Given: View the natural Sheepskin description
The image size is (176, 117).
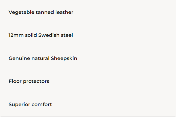Looking at the screenshot, I should pos(43,58).
